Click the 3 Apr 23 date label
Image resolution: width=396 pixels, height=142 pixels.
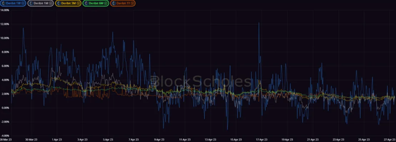(x=82, y=139)
